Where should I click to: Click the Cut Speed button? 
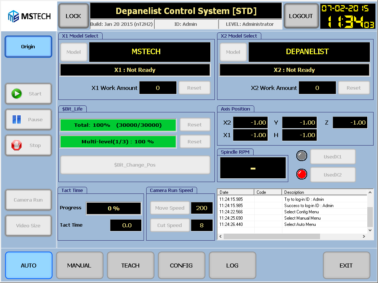170,225
